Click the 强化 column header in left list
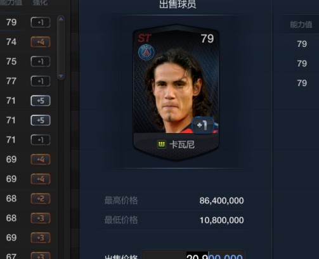This screenshot has width=319, height=259. 40,3
